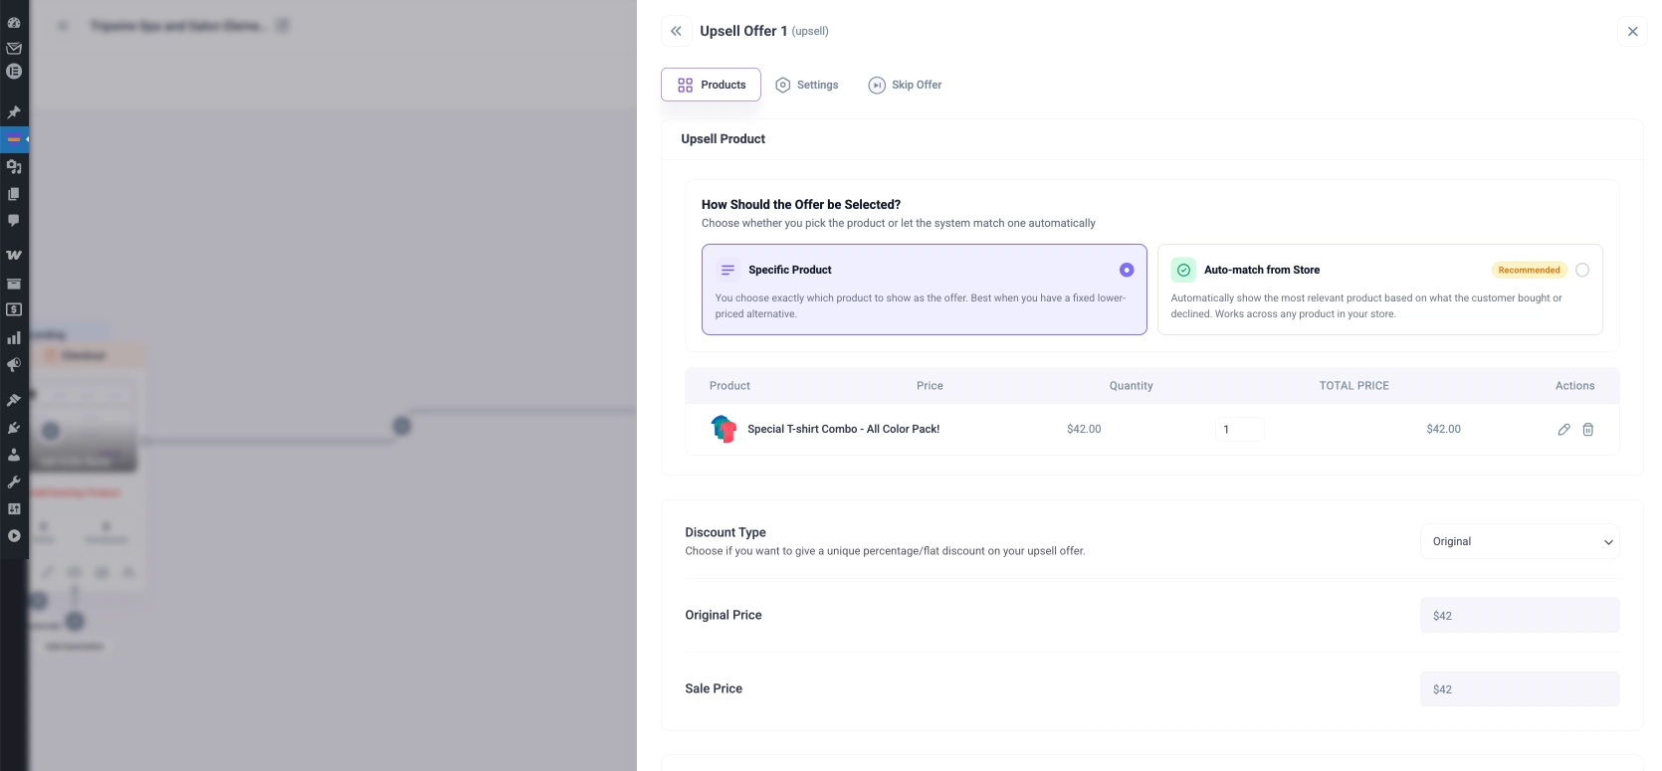Screen dimensions: 1662x771
Task: Open the Plugins icon in the admin sidebar
Action: [14, 428]
